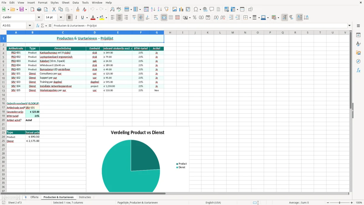Viewport: 364px width, 205px height.
Task: Expand the formula bar
Action: pyautogui.click(x=349, y=26)
